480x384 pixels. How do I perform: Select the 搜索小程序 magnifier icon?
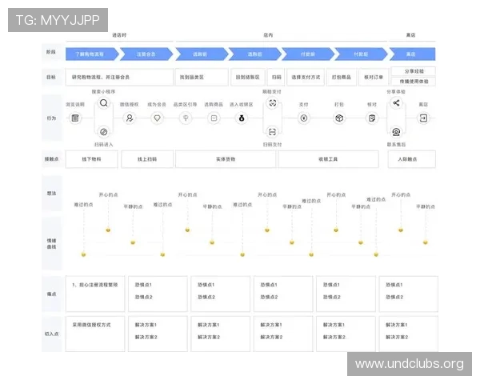click(104, 103)
